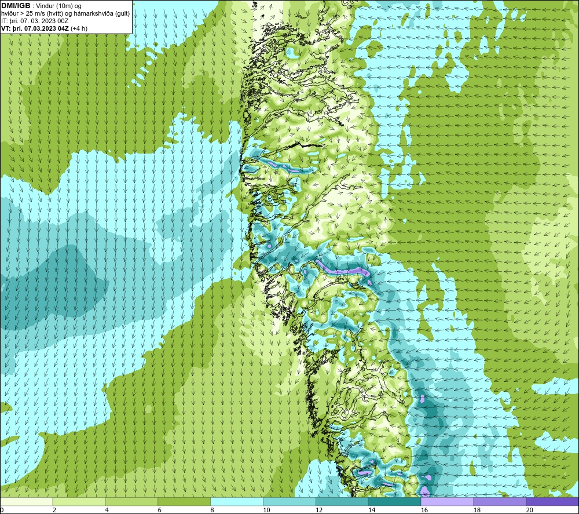This screenshot has height=514, width=579.
Task: Click the light cyan 8–10 m/s swatch
Action: click(237, 501)
